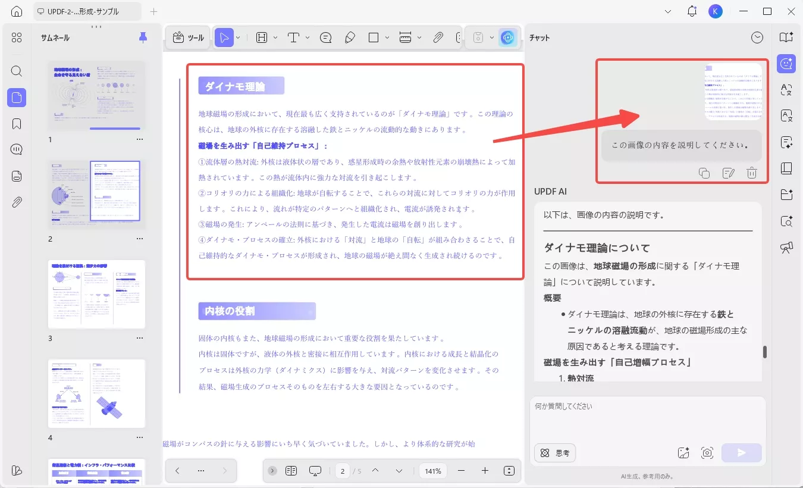This screenshot has width=803, height=488.
Task: Delete the image prompt in chat
Action: (x=752, y=173)
